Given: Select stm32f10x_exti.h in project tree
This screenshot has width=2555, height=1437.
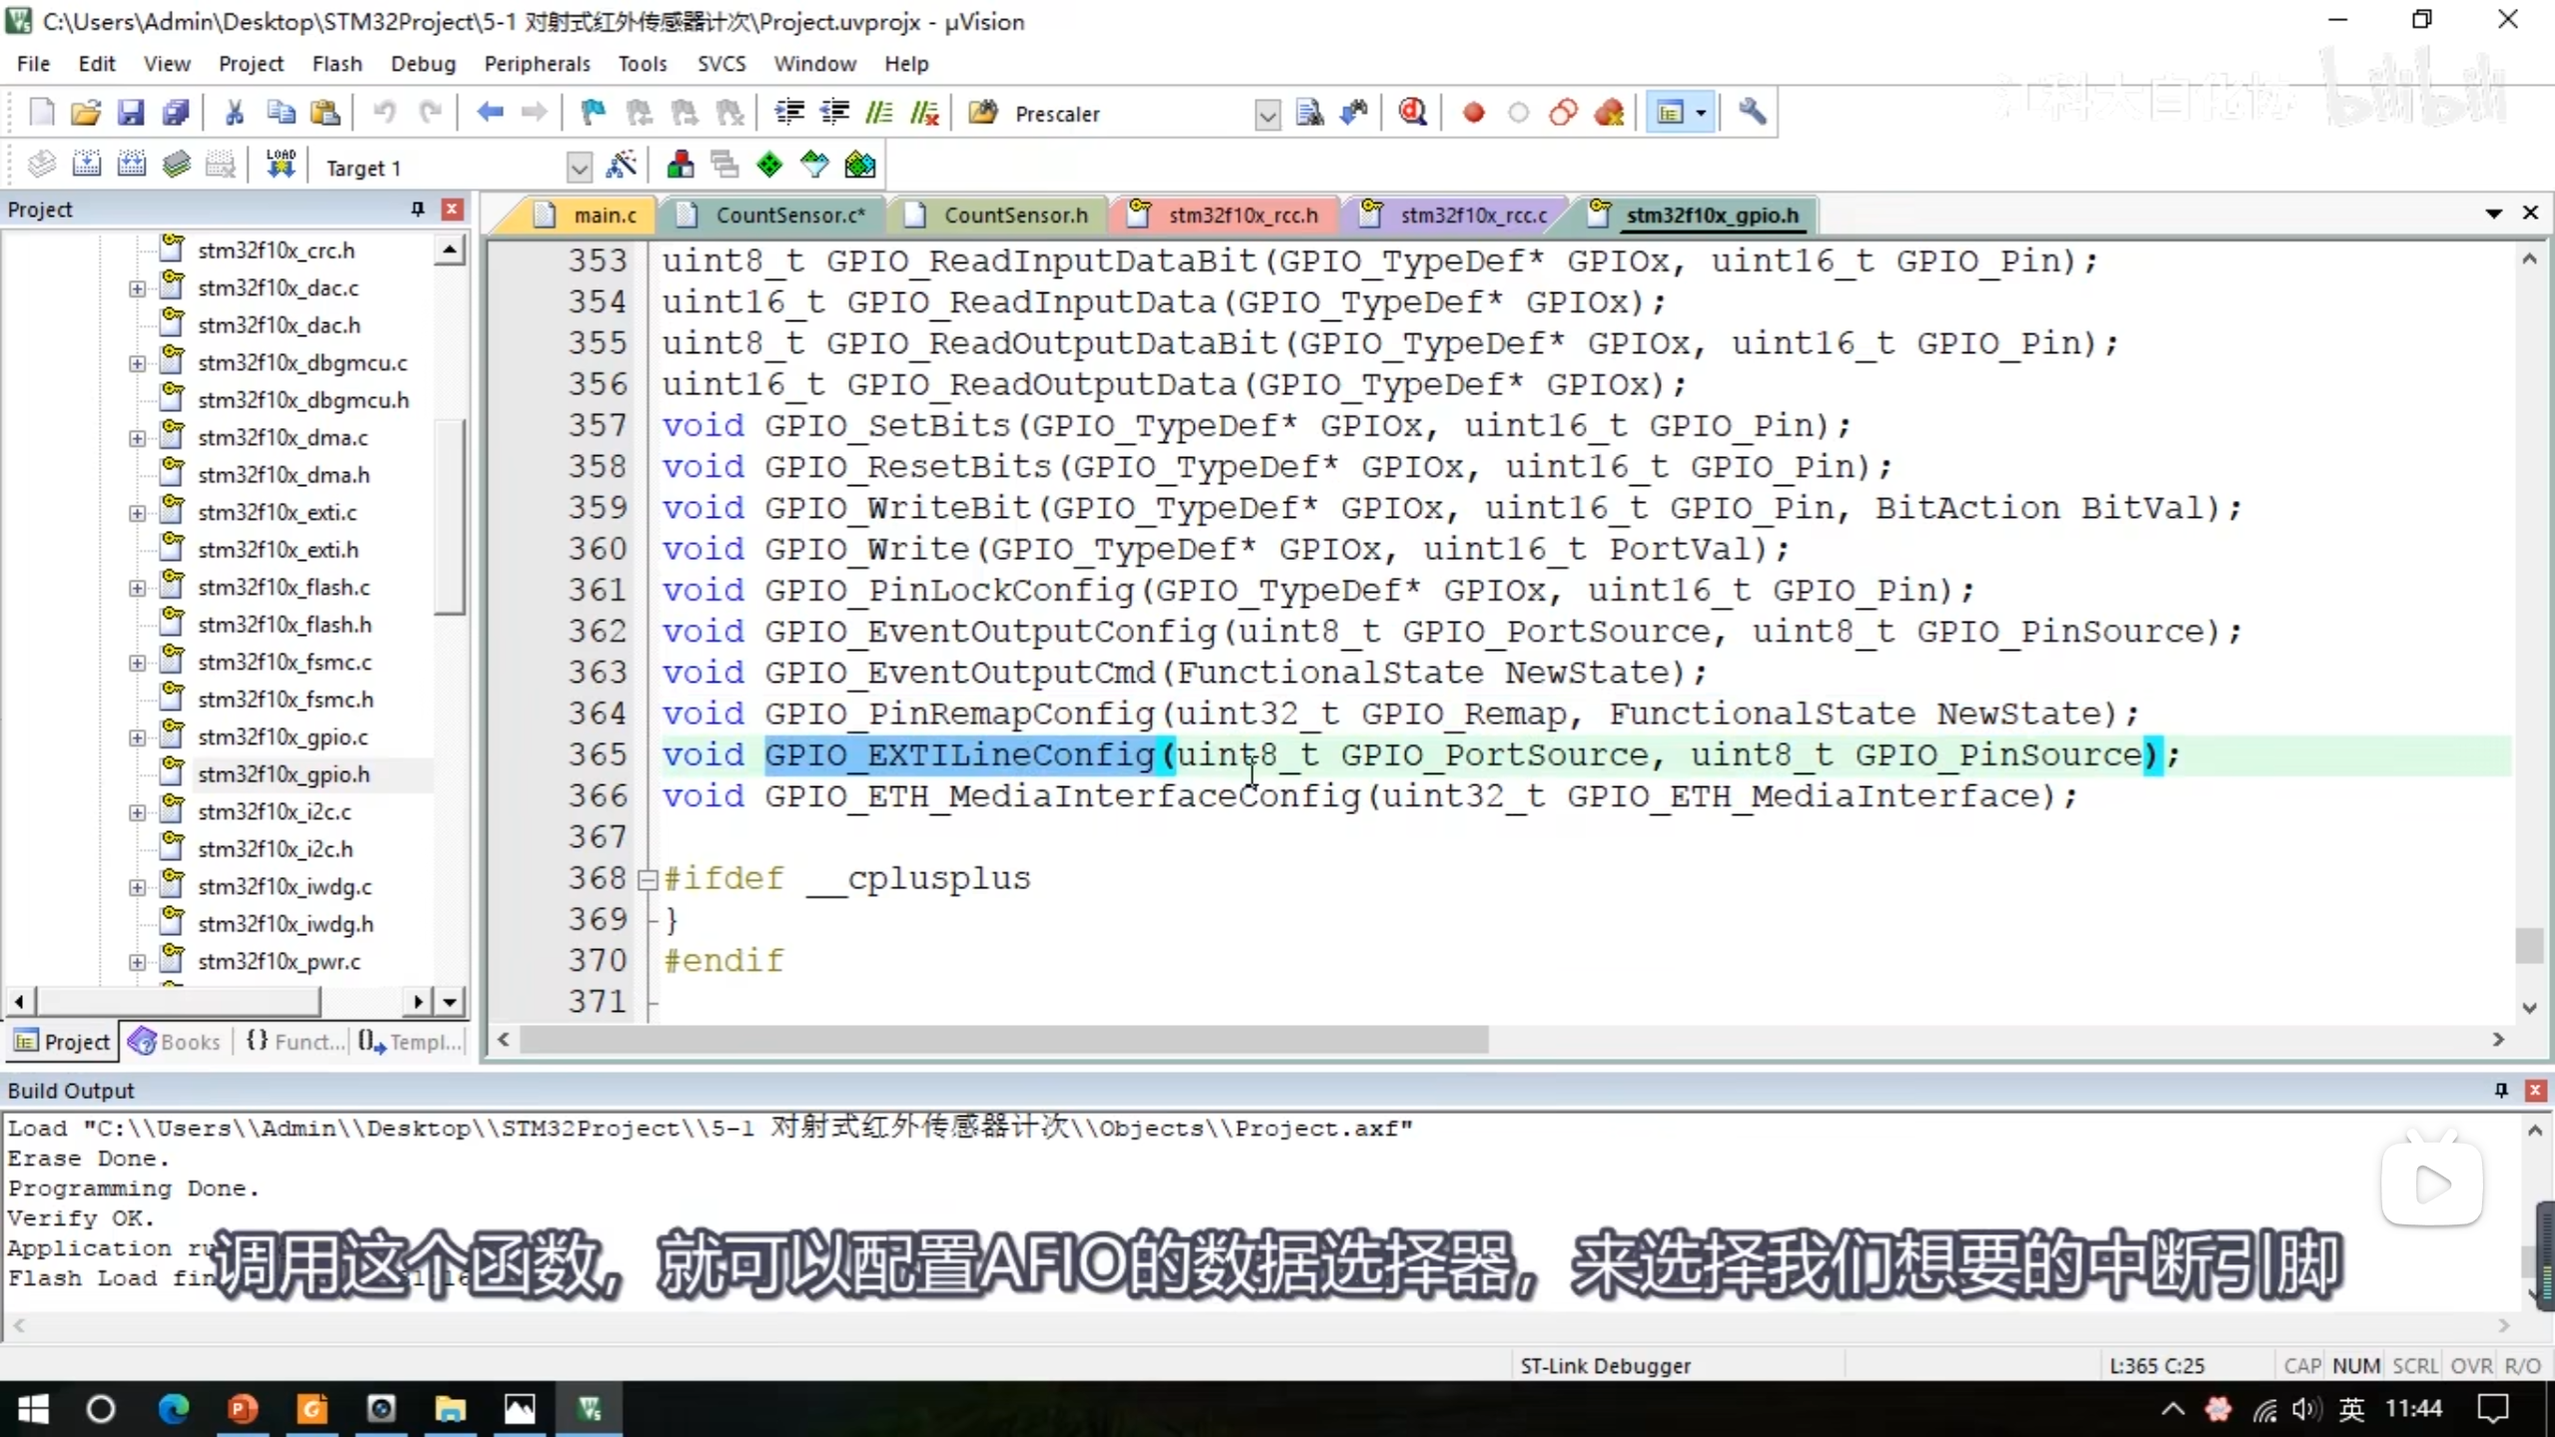Looking at the screenshot, I should pos(277,550).
